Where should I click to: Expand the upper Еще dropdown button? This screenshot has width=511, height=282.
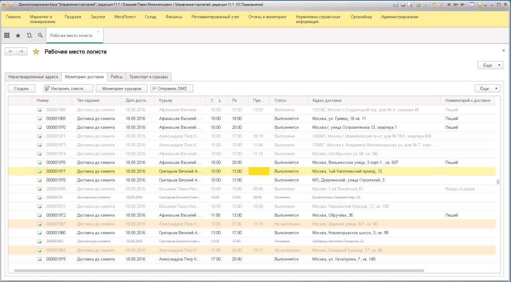(x=491, y=65)
